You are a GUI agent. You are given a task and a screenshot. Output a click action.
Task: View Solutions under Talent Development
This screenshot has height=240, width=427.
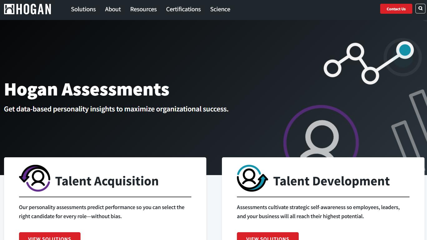(x=267, y=236)
